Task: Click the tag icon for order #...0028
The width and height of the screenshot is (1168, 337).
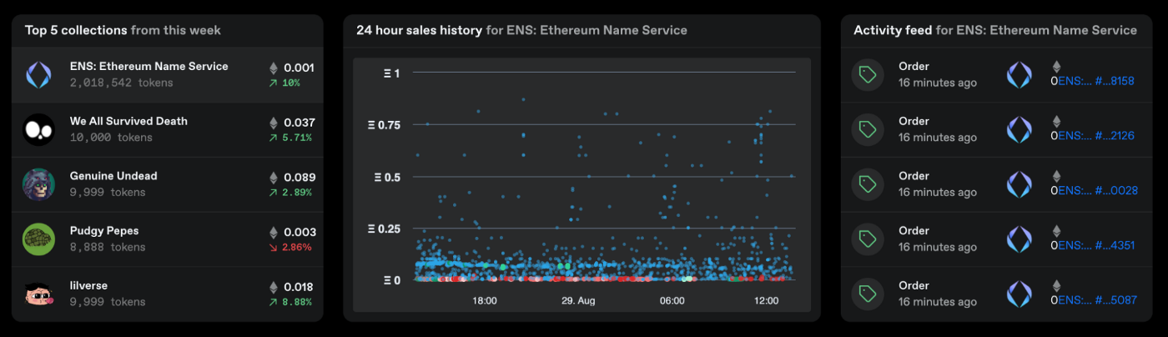Action: click(x=868, y=185)
